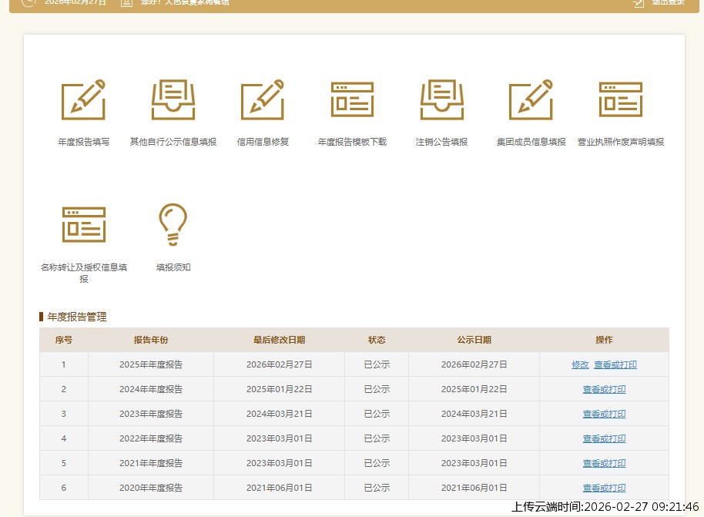Open the 注销公告填报 icon
This screenshot has height=517, width=704.
point(442,100)
